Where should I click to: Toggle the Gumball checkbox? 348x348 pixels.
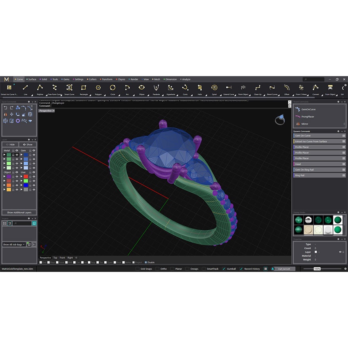tap(224, 269)
